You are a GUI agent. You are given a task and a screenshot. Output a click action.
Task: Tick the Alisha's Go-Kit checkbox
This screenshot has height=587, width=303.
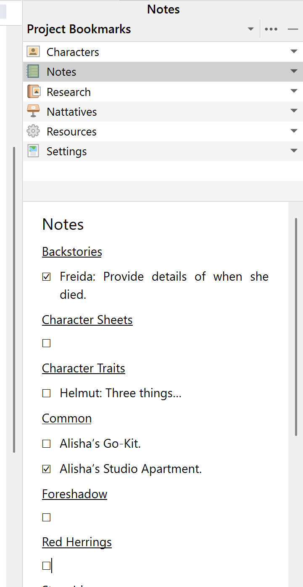[x=47, y=444]
